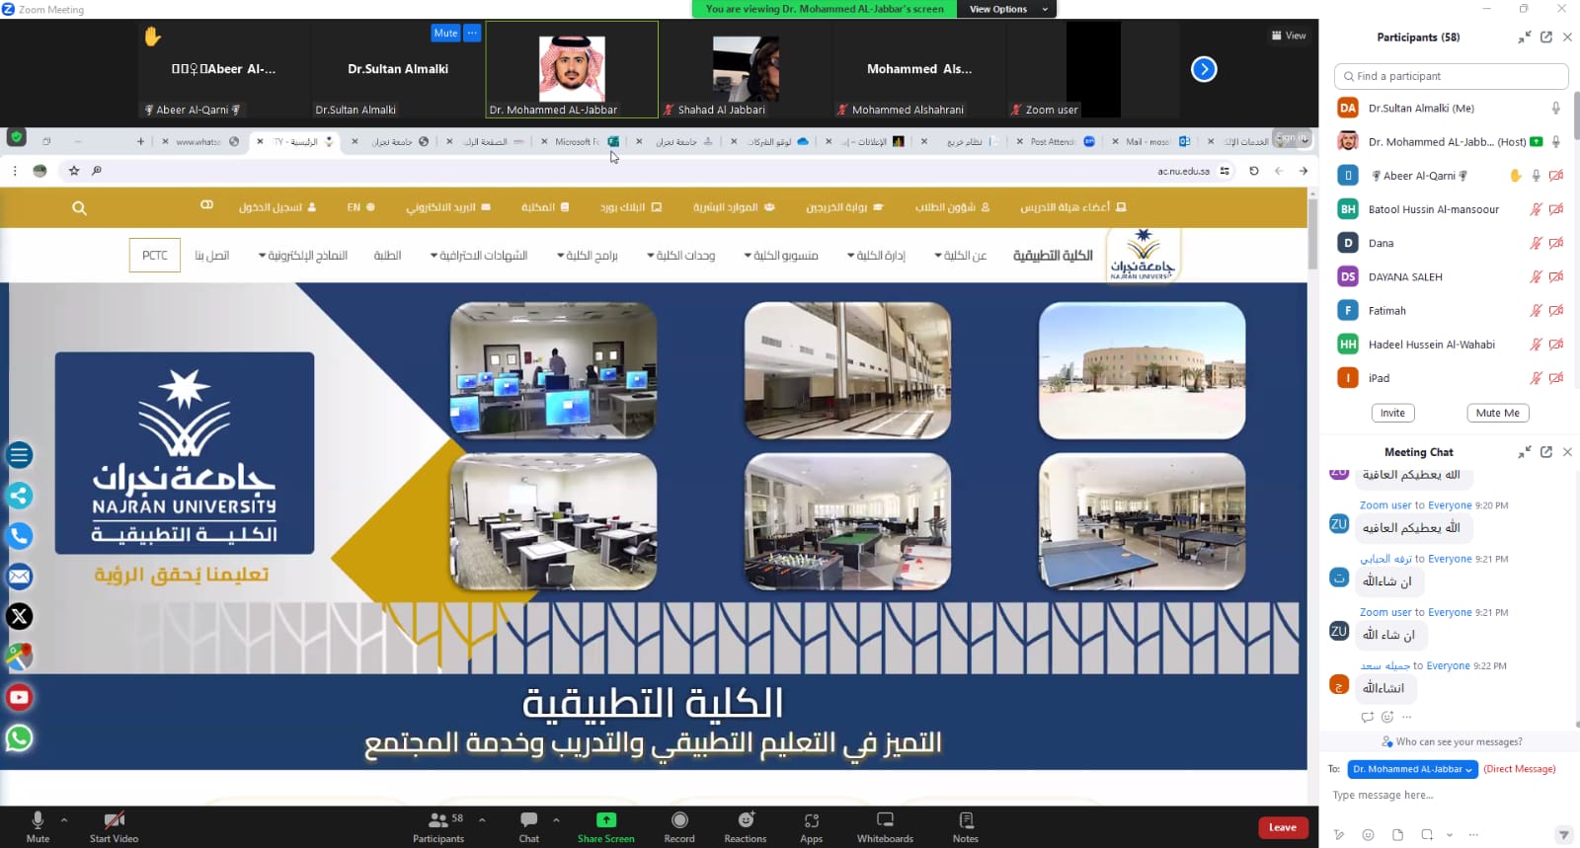Open the Apps icon in the Zoom toolbar

click(811, 821)
